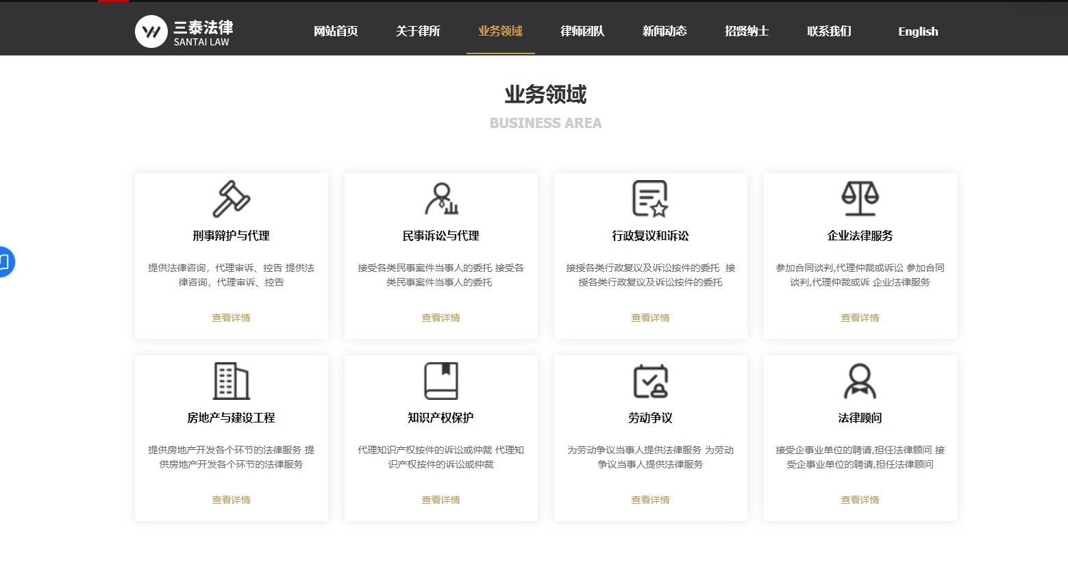This screenshot has height=569, width=1068.
Task: Click the book icon for 知识产权保护
Action: click(441, 381)
